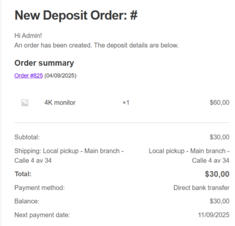Click the Hi Admin! greeting

pos(28,35)
